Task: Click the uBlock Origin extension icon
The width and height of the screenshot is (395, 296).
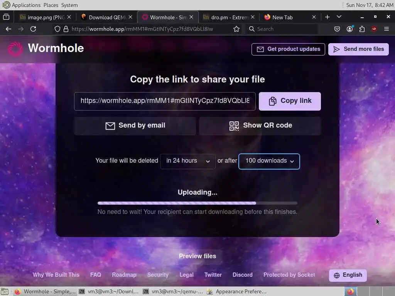Action: (374, 29)
